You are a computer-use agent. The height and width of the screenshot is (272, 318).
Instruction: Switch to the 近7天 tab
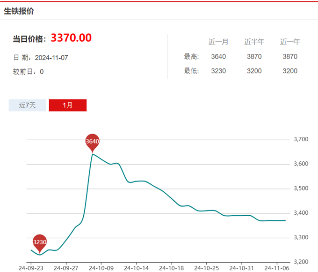[27, 105]
